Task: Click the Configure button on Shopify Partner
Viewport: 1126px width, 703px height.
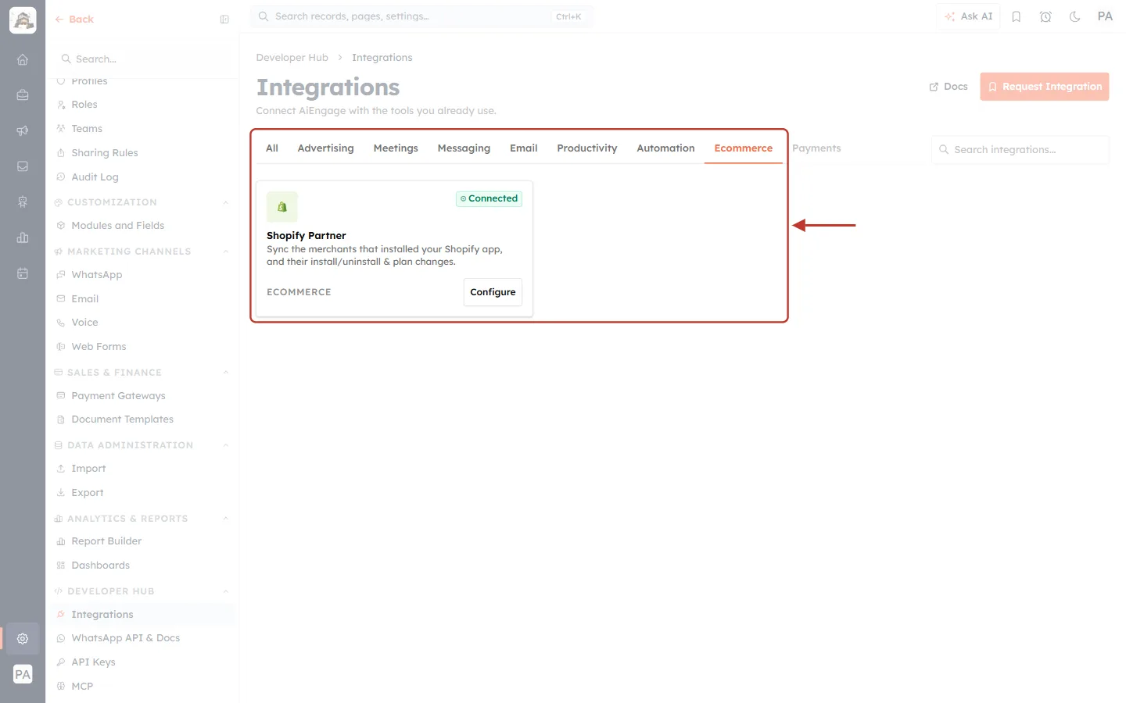Action: (493, 292)
